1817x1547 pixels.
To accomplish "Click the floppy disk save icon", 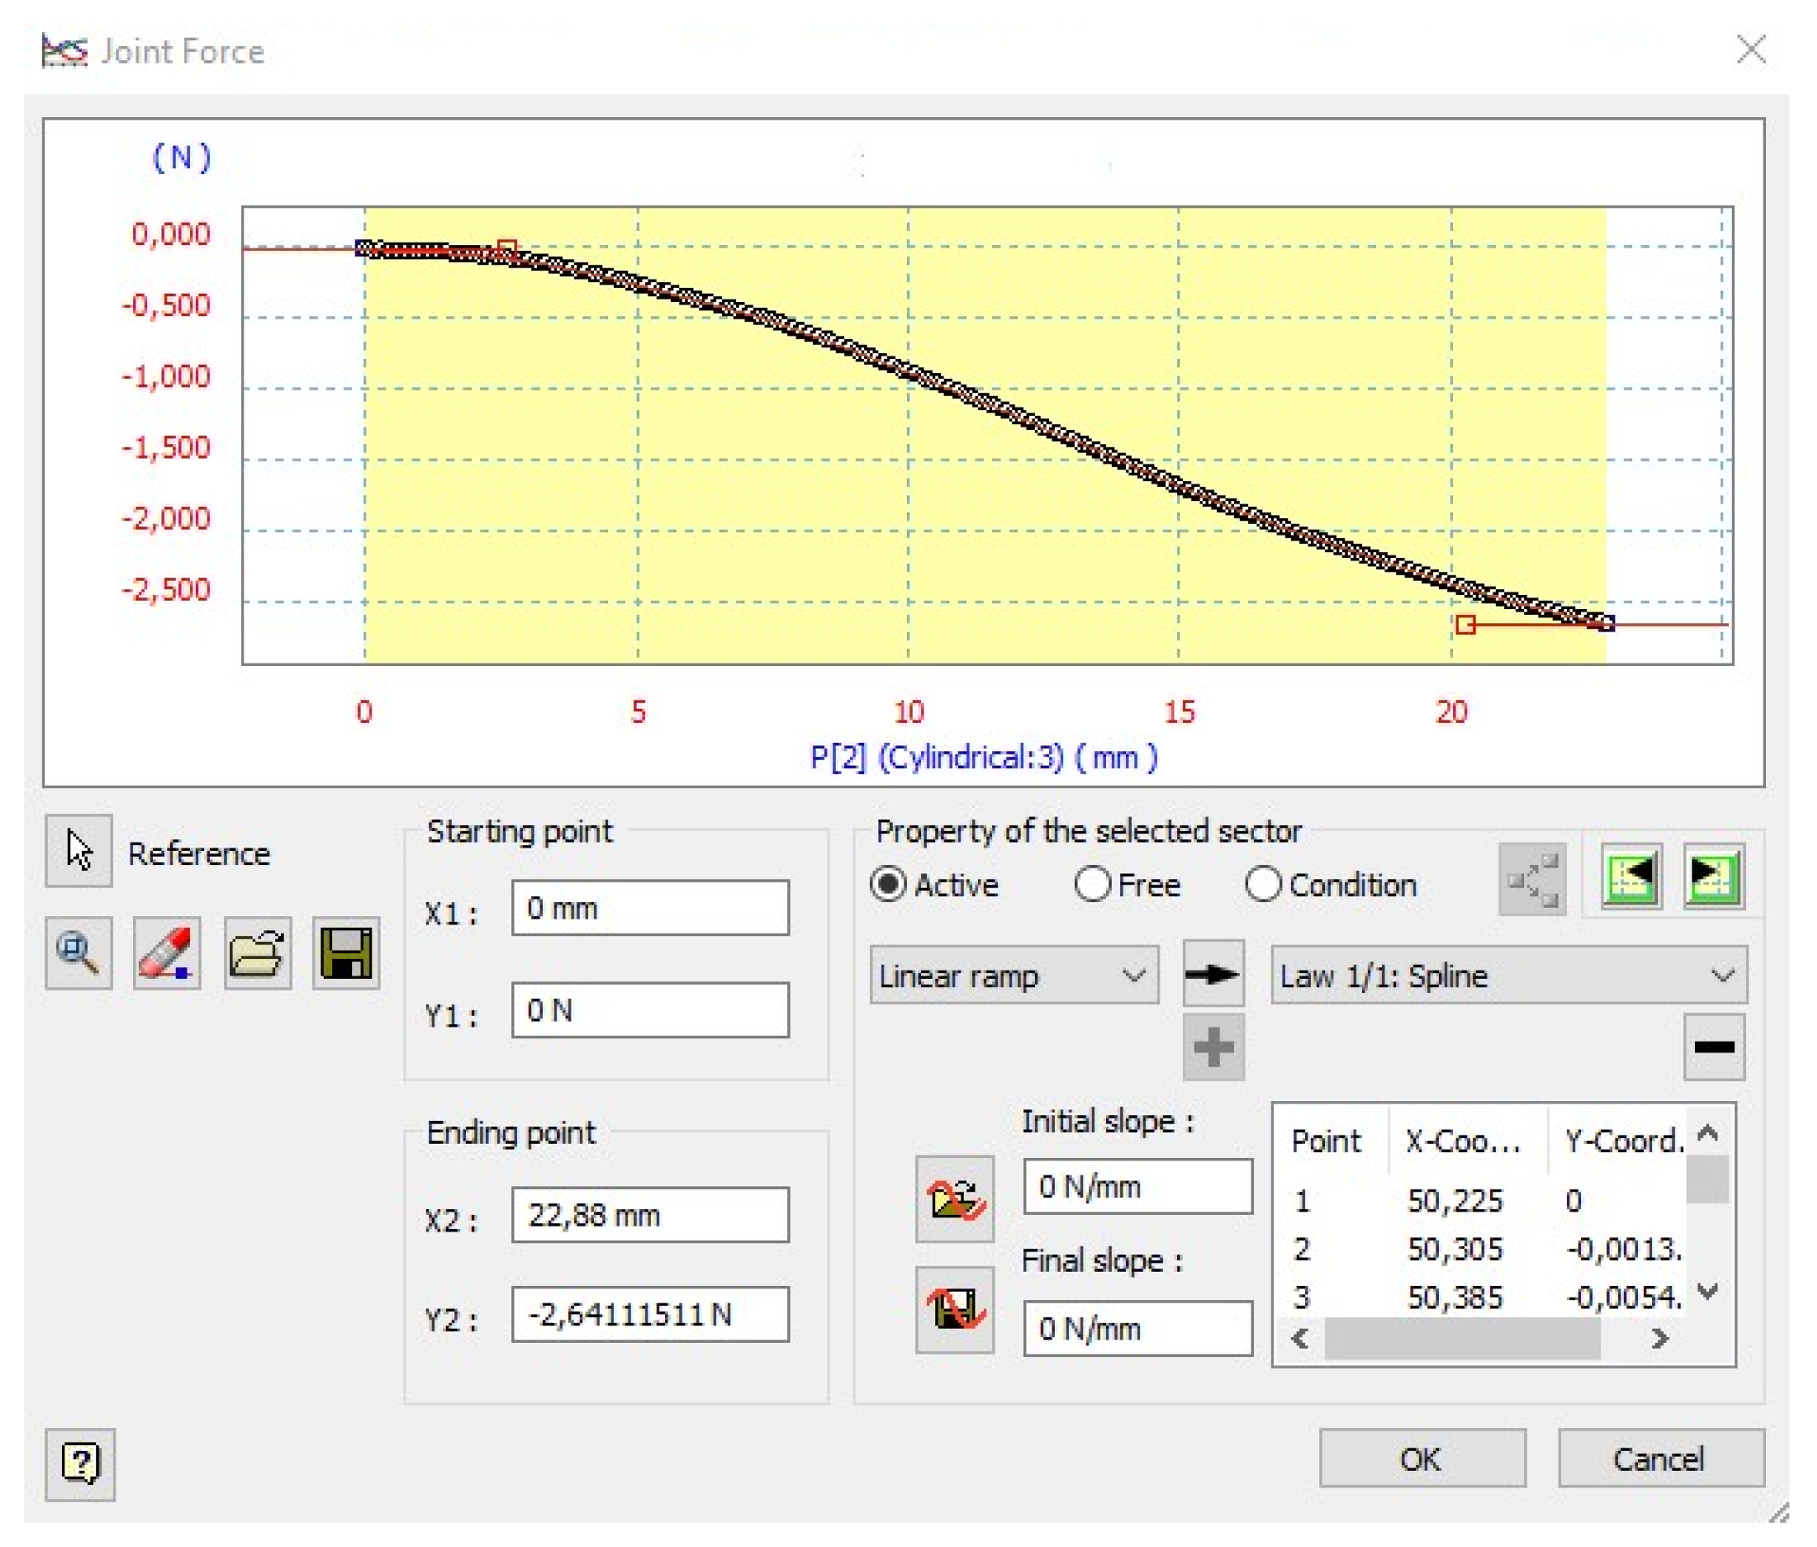I will [346, 954].
